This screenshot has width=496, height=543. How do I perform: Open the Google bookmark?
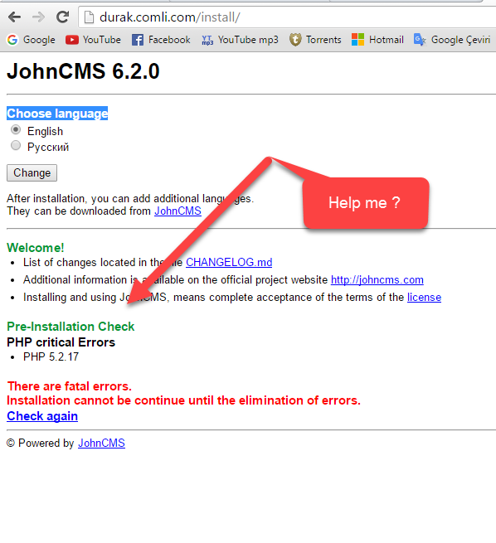point(31,40)
